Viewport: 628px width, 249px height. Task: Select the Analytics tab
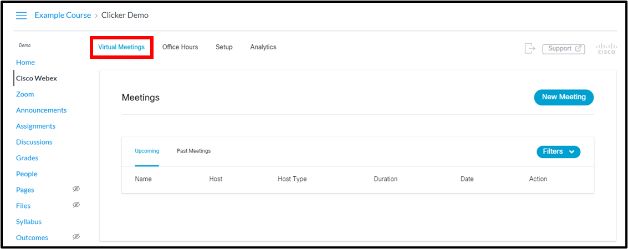click(263, 47)
